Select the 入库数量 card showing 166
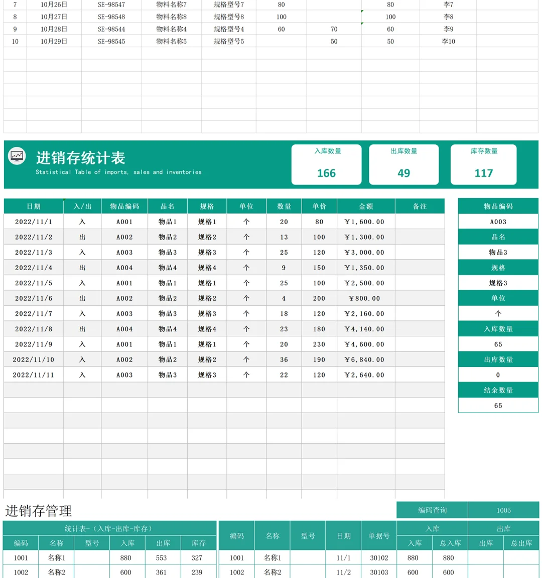This screenshot has height=578, width=542. point(326,164)
